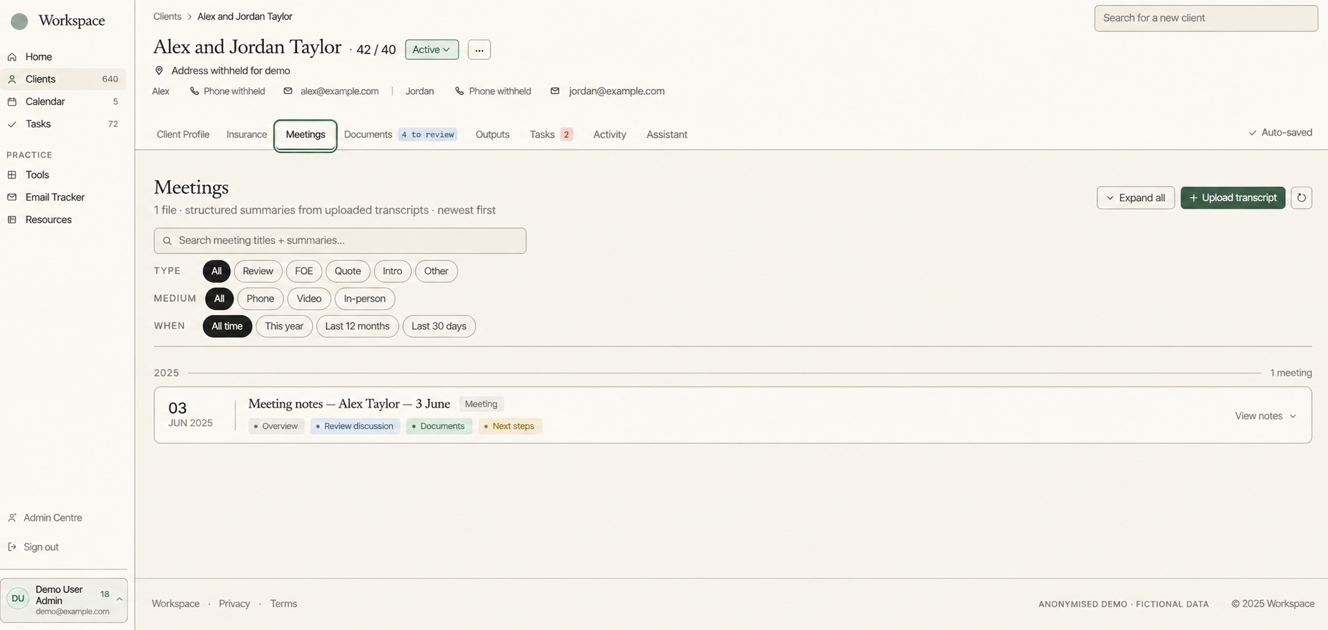Screen dimensions: 1328x630
Task: Switch to the Insurance tab
Action: pyautogui.click(x=246, y=135)
